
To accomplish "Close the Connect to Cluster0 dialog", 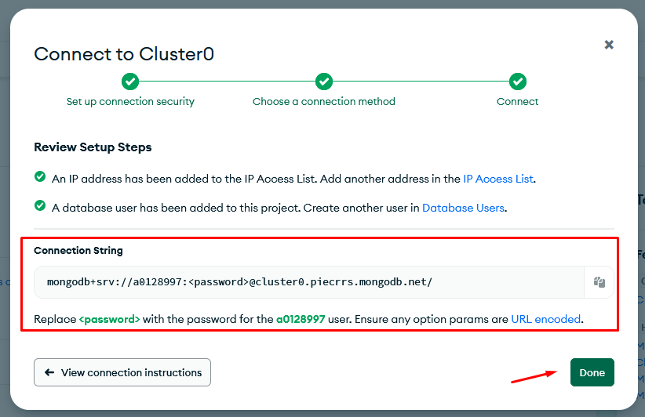I will coord(609,45).
